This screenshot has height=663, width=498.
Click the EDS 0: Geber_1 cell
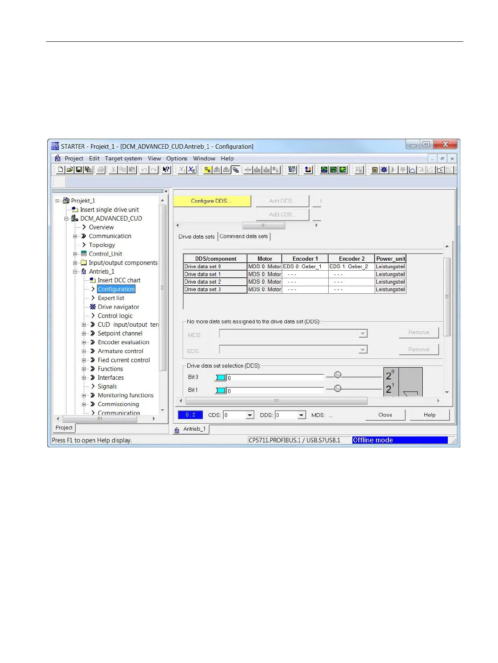(305, 267)
